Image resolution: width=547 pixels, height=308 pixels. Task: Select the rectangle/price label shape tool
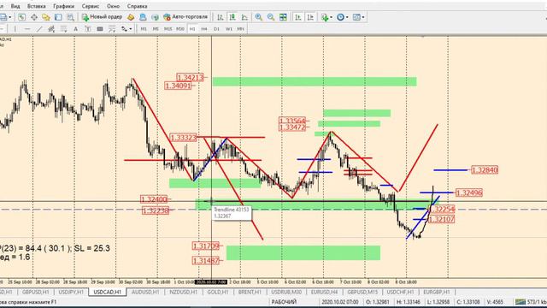[x=100, y=29]
